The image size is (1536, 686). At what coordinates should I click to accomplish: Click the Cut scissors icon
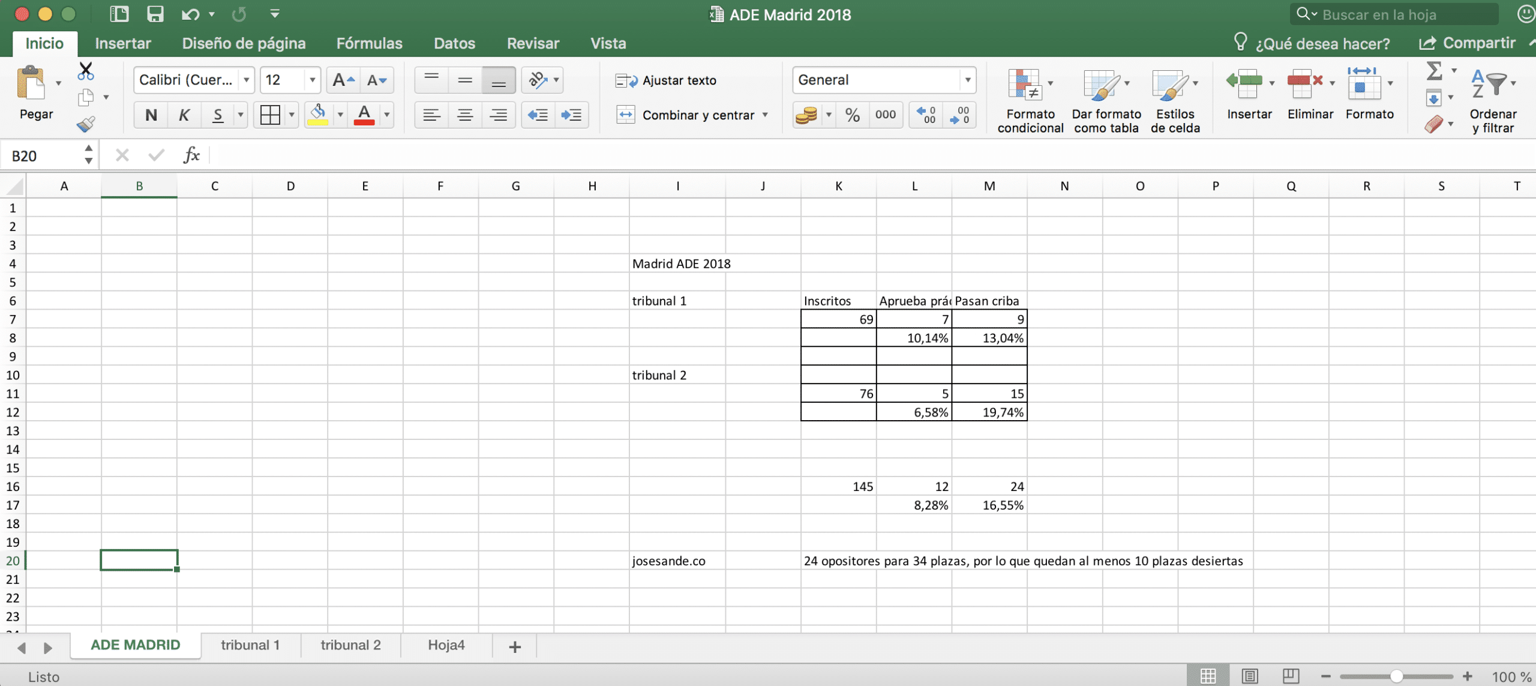tap(86, 71)
